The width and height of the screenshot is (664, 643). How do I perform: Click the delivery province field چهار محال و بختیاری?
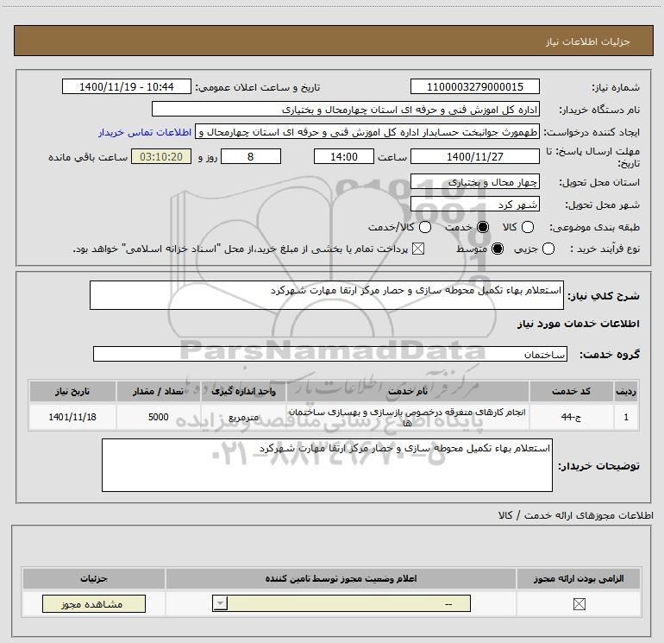coord(474,182)
